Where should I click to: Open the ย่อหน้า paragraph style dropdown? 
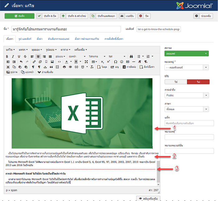77,56
